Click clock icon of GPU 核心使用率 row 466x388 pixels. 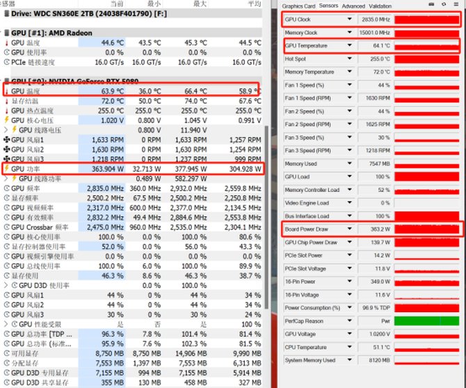click(6, 237)
